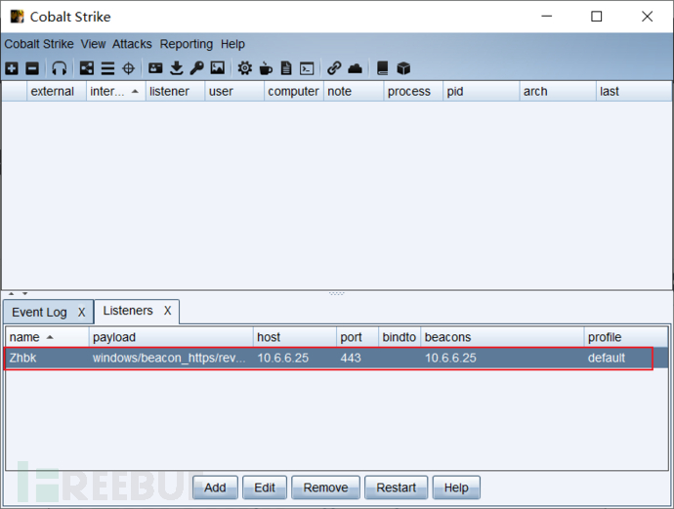Open the View menu
This screenshot has width=674, height=509.
93,44
